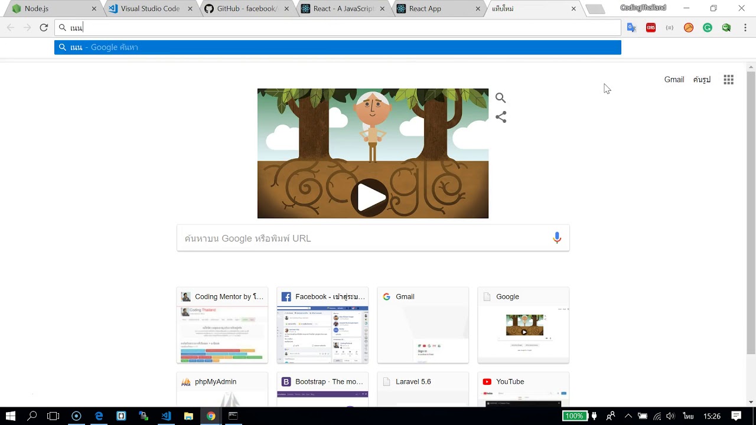Image resolution: width=756 pixels, height=425 pixels.
Task: Reload the page with the refresh icon
Action: coord(44,28)
